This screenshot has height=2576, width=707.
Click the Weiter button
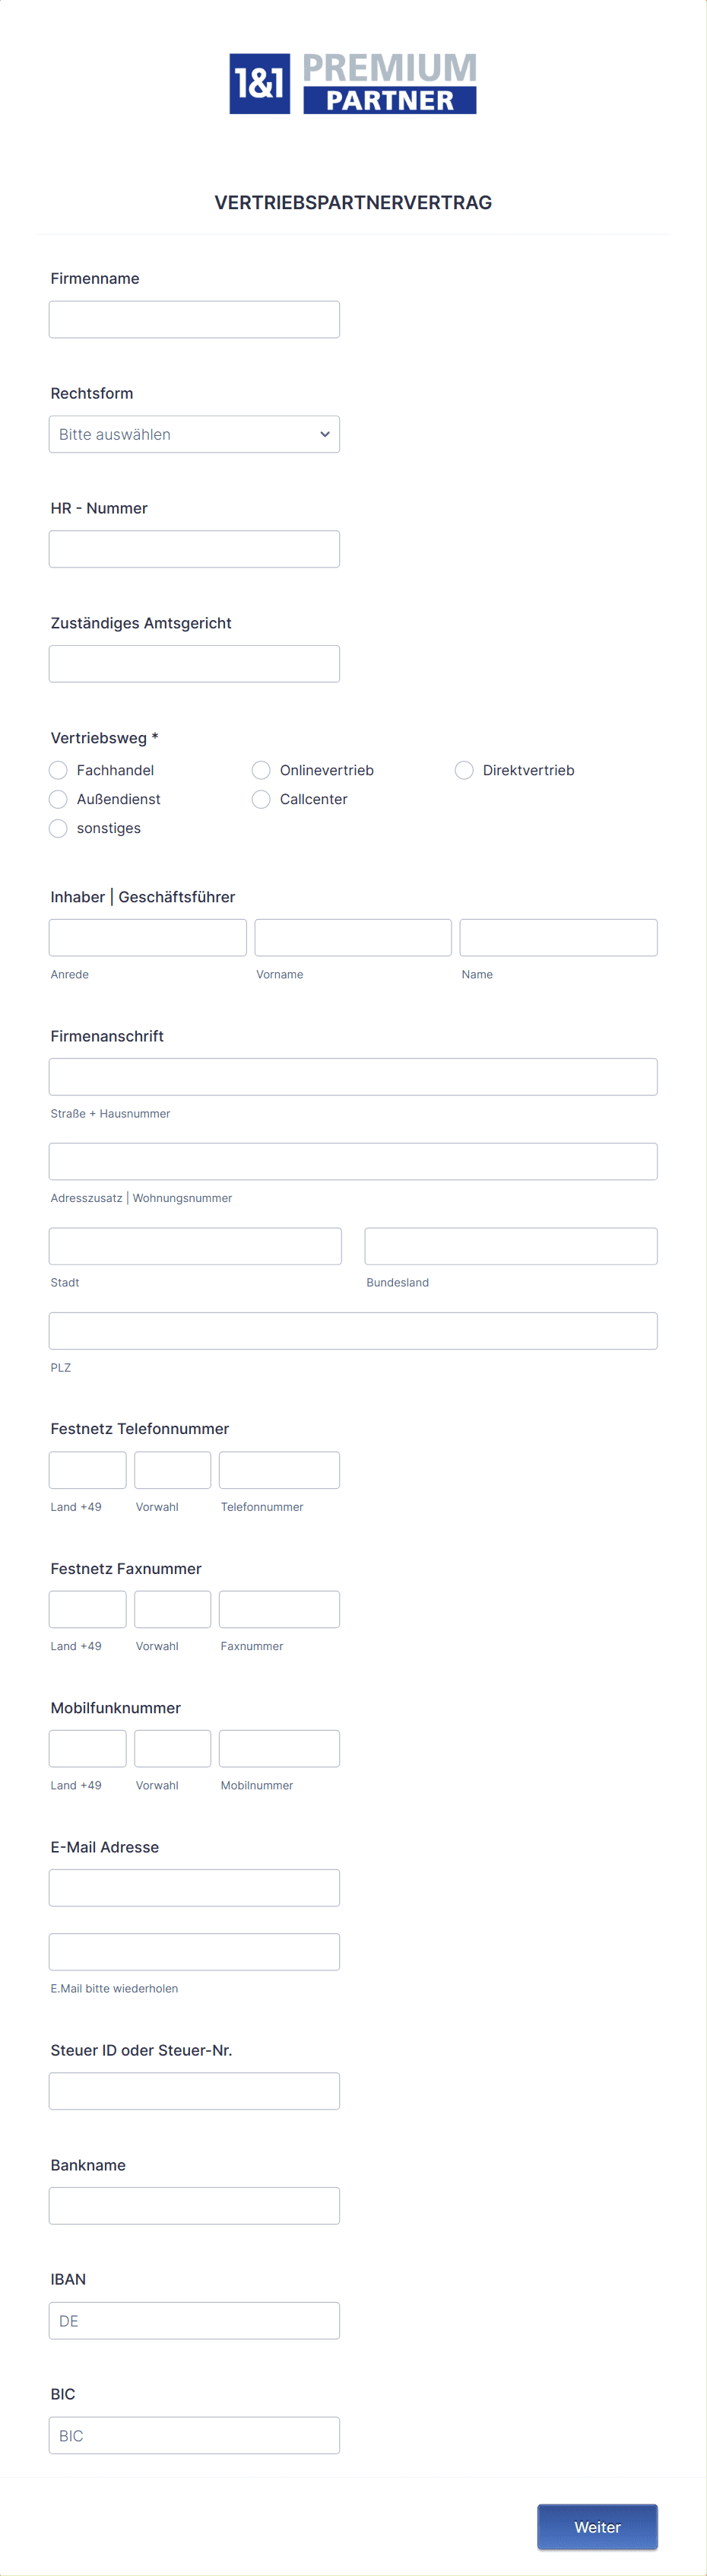(x=598, y=2527)
